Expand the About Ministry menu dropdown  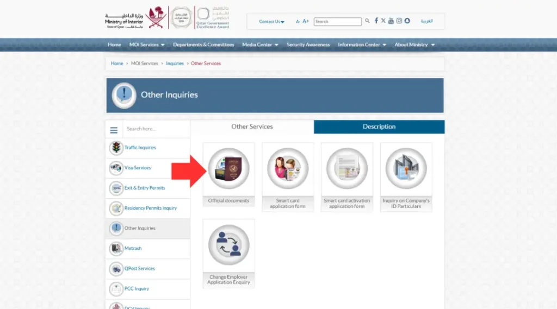point(414,45)
